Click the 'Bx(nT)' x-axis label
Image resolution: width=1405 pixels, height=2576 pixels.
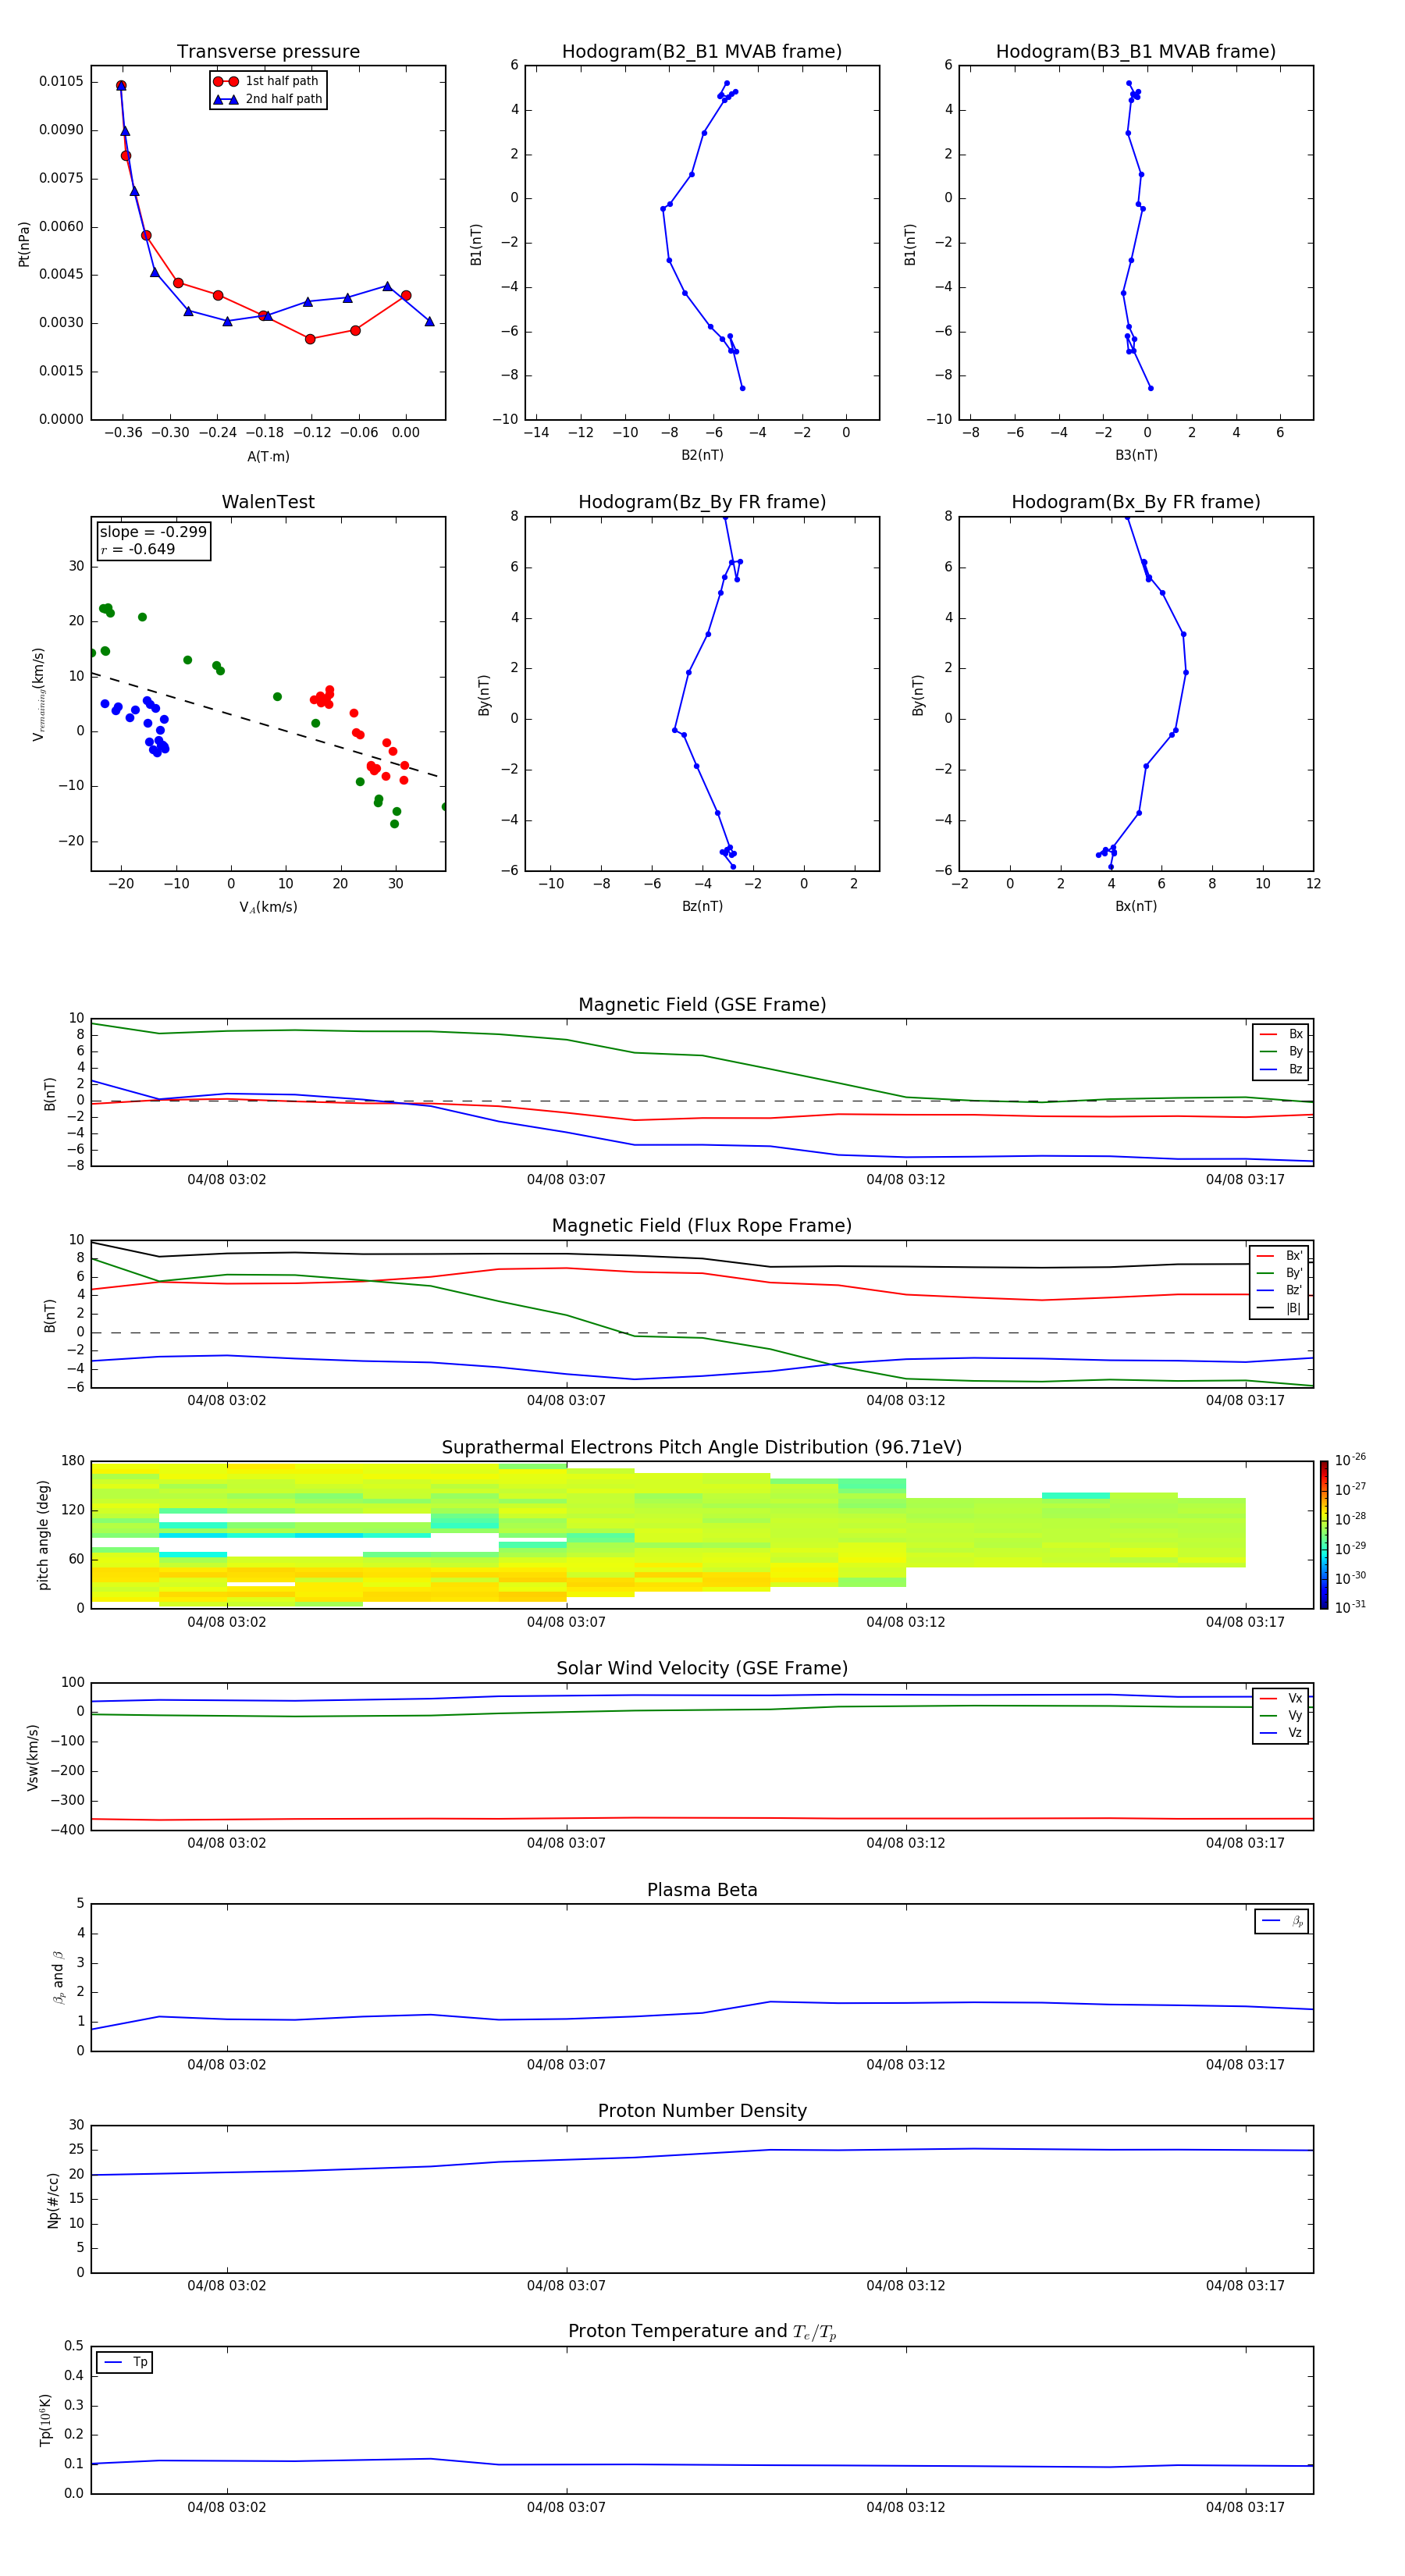click(x=1136, y=906)
